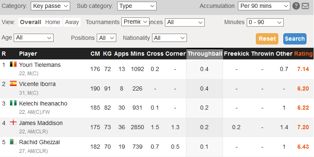Click Youri Tielemans' Belgium flag icon
This screenshot has width=314, height=157.
tap(13, 64)
